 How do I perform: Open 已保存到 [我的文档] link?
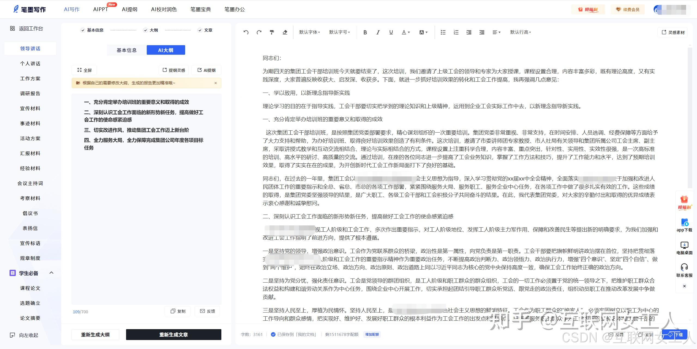[294, 334]
